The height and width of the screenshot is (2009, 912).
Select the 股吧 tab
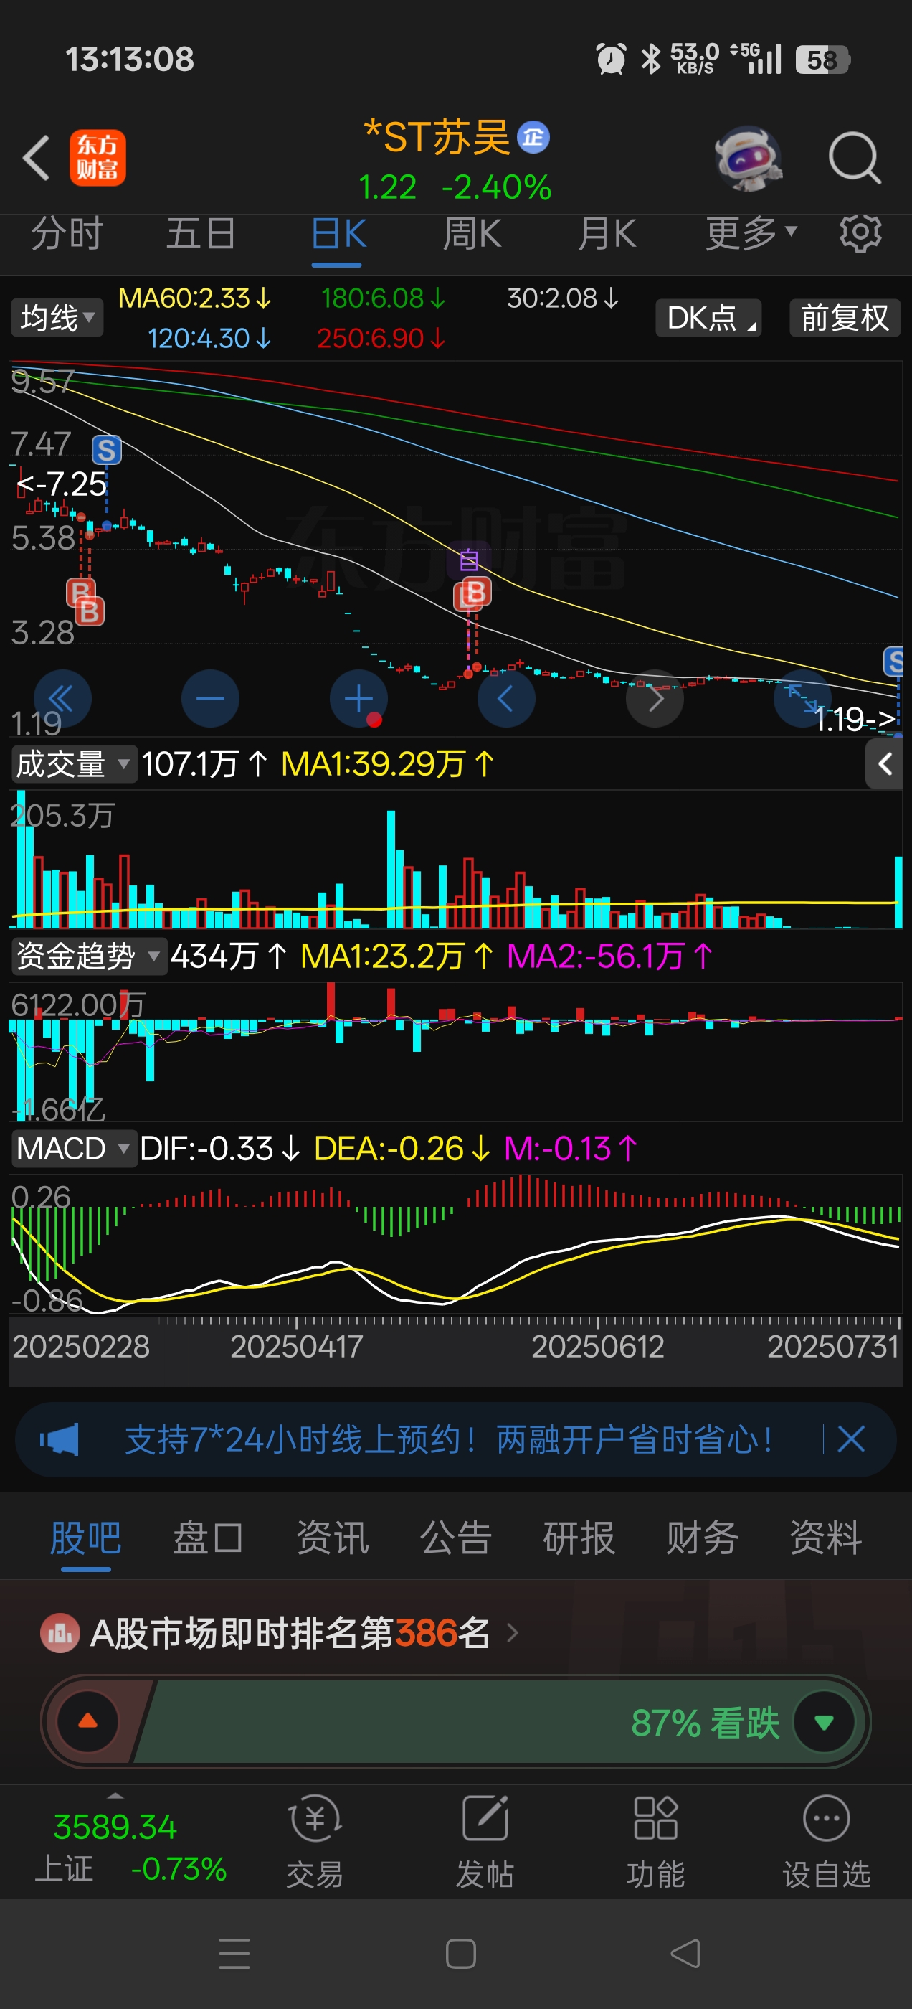[x=86, y=1538]
